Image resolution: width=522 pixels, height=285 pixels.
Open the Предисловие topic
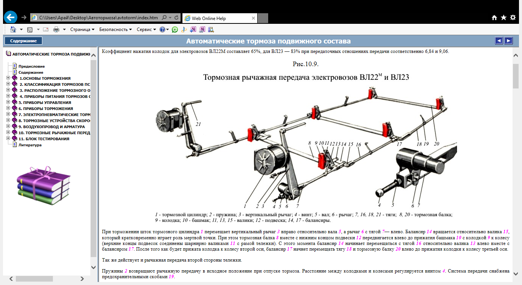[32, 66]
